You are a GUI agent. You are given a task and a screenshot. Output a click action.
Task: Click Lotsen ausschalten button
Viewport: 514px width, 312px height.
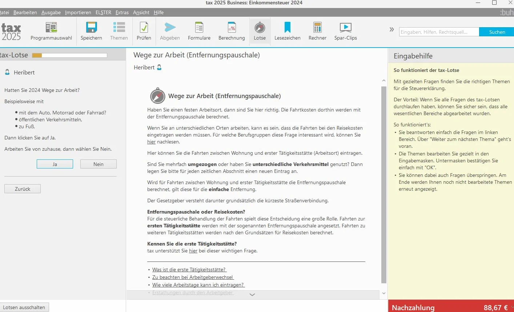pyautogui.click(x=24, y=307)
